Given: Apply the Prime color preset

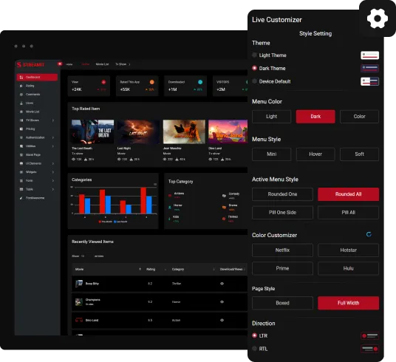Looking at the screenshot, I should point(282,268).
